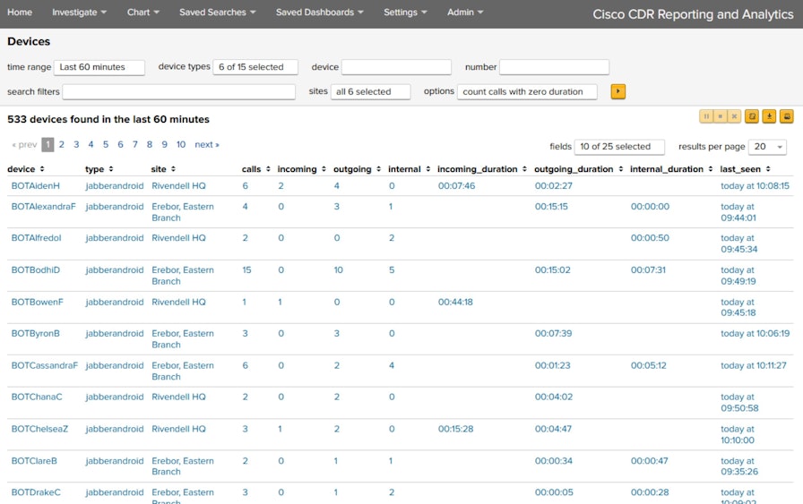The image size is (803, 504).
Task: Cancel the search with the X button
Action: point(734,116)
